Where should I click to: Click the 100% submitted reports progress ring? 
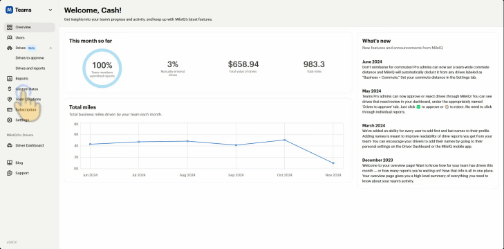coord(102,68)
